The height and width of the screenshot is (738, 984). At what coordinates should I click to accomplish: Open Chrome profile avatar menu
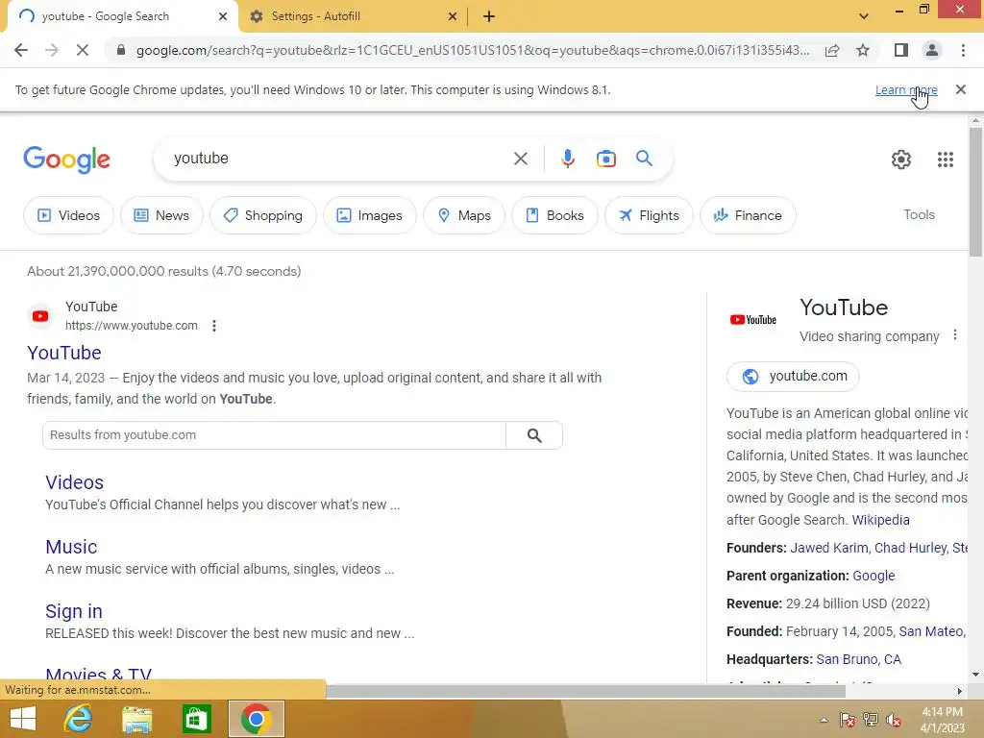(932, 50)
